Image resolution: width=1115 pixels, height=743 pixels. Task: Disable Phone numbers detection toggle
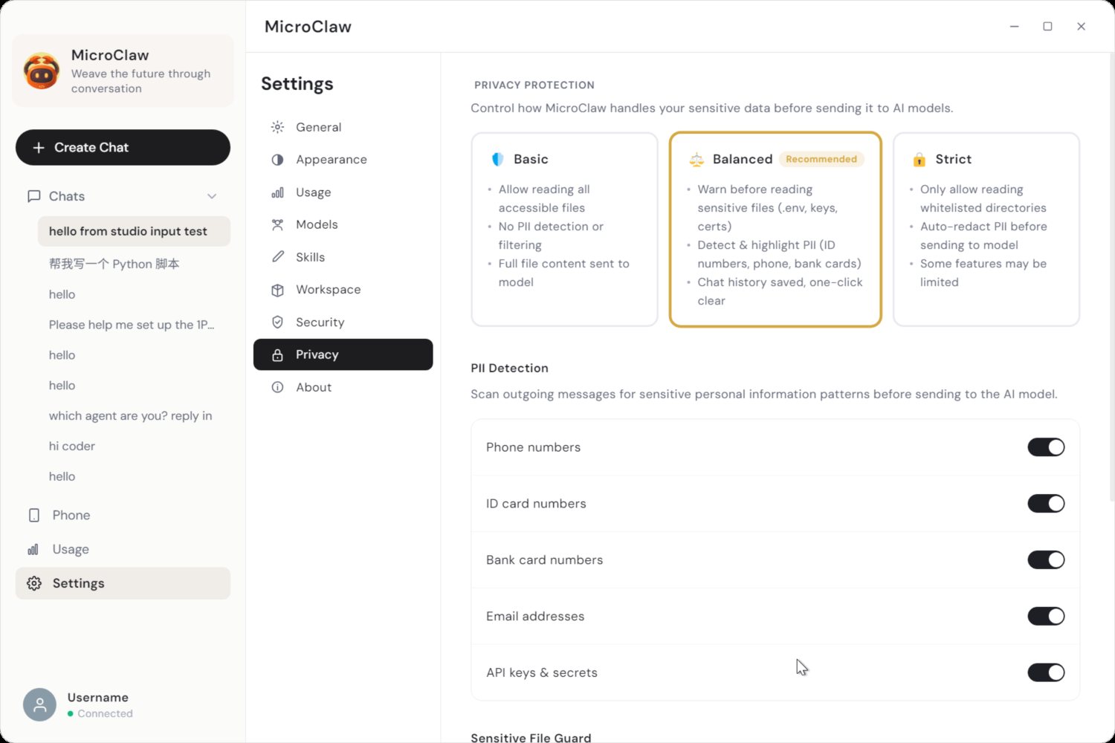pos(1046,447)
